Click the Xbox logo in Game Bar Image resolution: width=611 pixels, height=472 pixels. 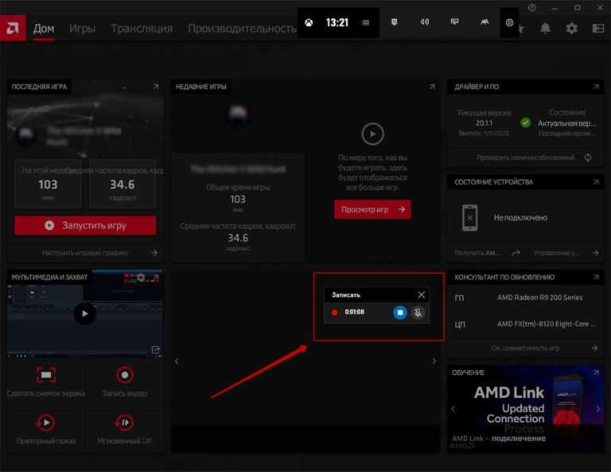pyautogui.click(x=309, y=22)
